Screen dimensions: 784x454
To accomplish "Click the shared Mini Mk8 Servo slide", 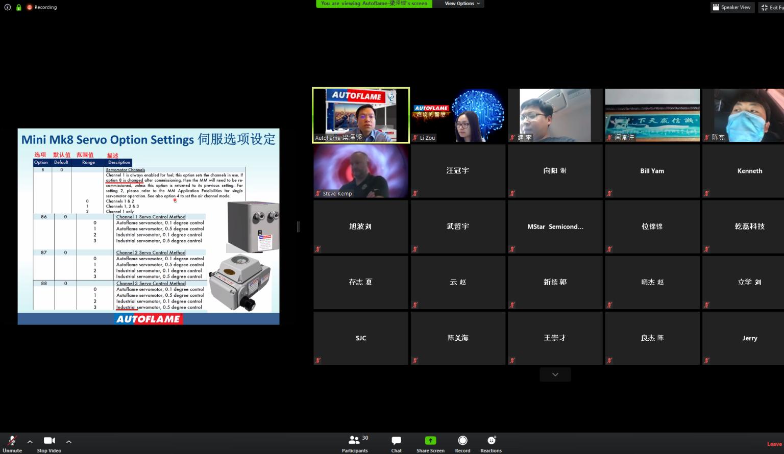I will 148,226.
